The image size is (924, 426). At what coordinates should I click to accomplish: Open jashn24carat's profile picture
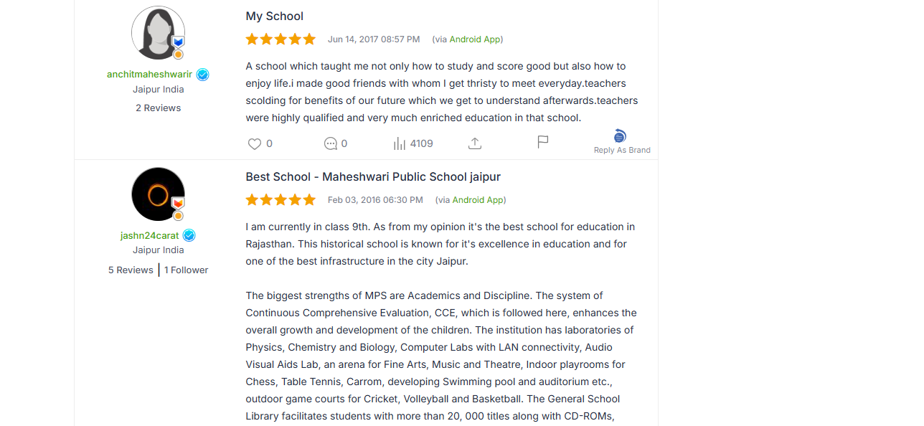158,194
